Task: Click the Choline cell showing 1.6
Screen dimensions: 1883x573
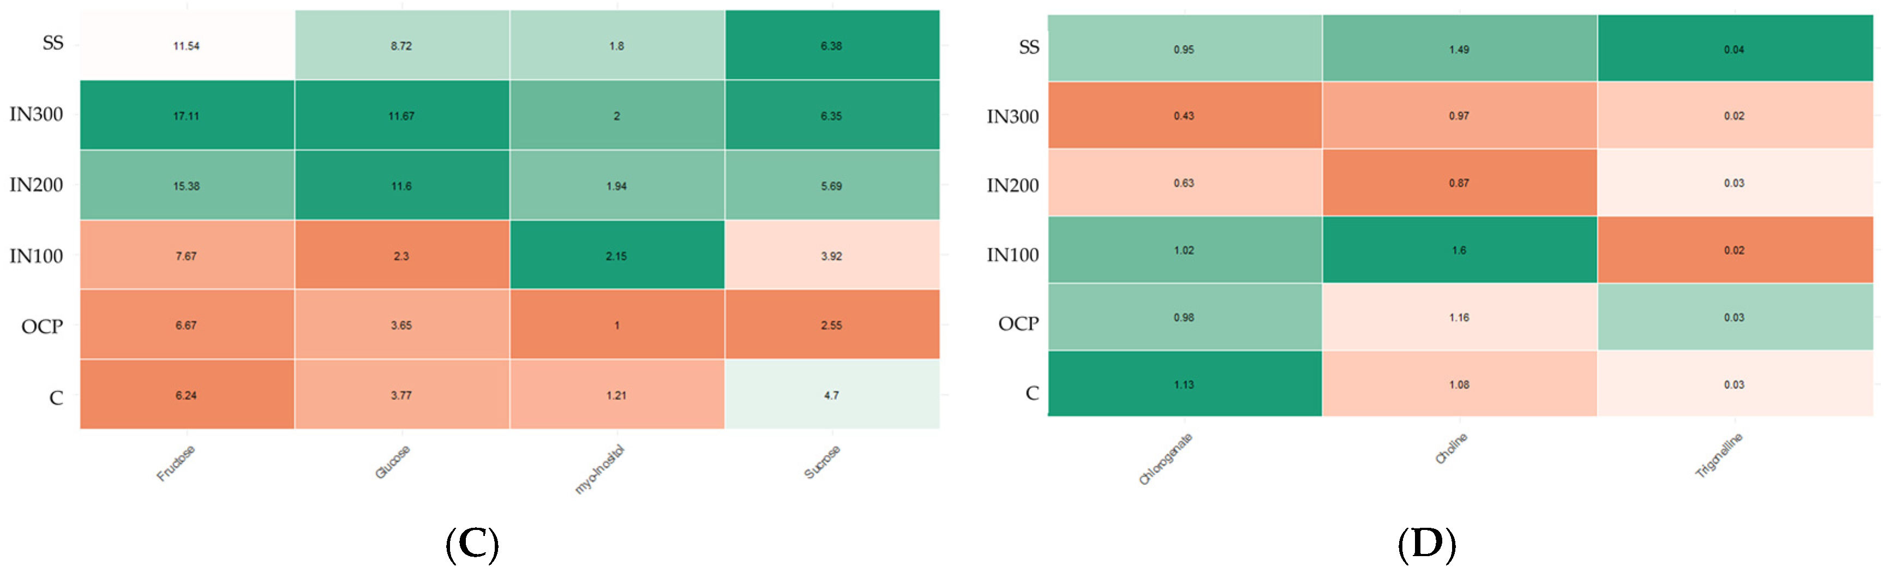Action: (x=1459, y=249)
